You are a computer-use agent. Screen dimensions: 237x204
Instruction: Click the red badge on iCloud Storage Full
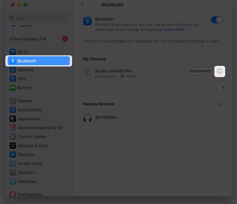[x=65, y=39]
